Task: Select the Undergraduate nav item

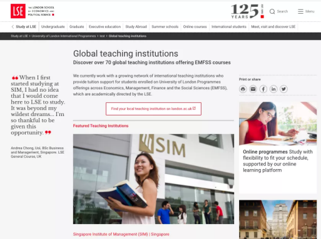Action: coord(53,27)
